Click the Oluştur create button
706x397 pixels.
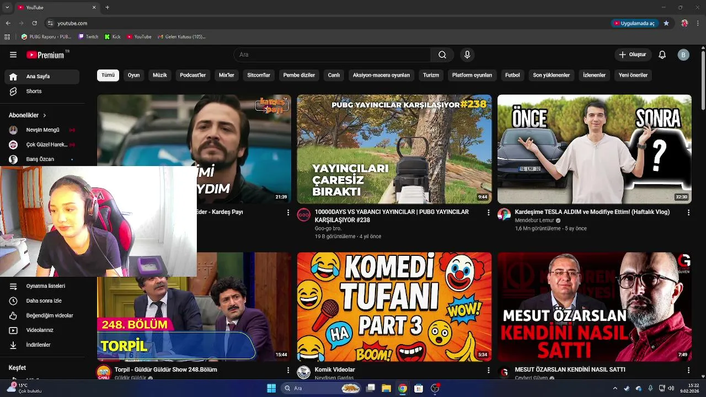coord(633,55)
